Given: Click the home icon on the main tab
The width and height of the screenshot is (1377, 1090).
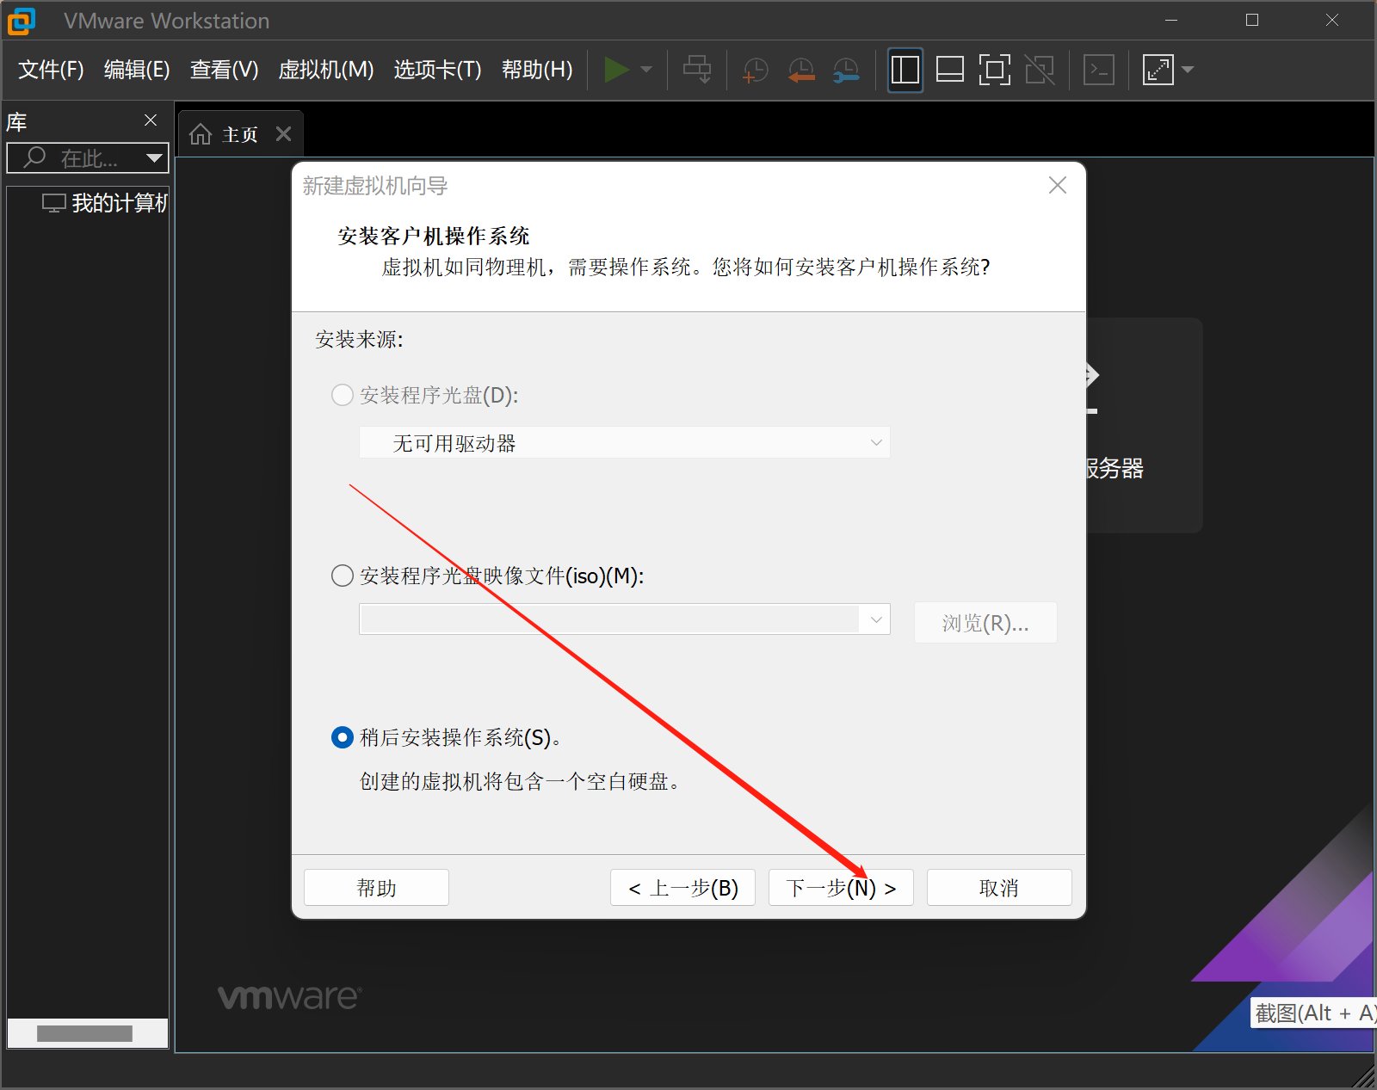Looking at the screenshot, I should 201,134.
